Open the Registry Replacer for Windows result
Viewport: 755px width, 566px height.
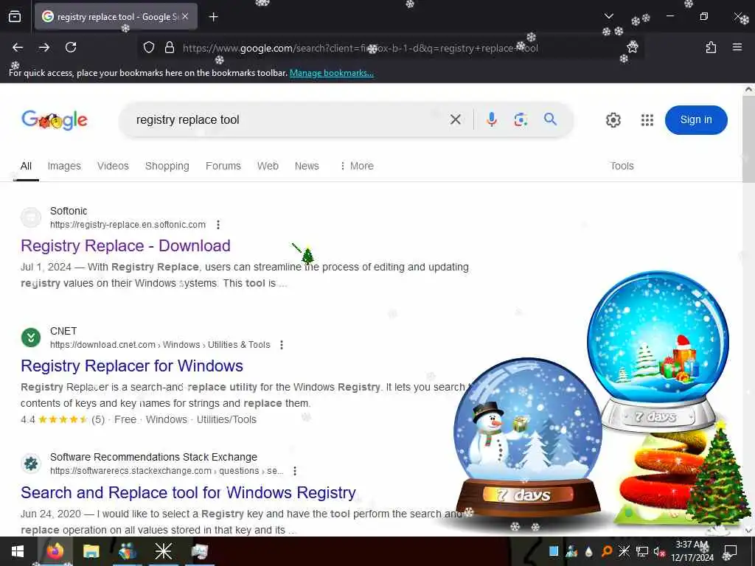(132, 366)
